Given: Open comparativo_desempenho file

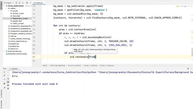Looking at the screenshot, I should 20,26.
